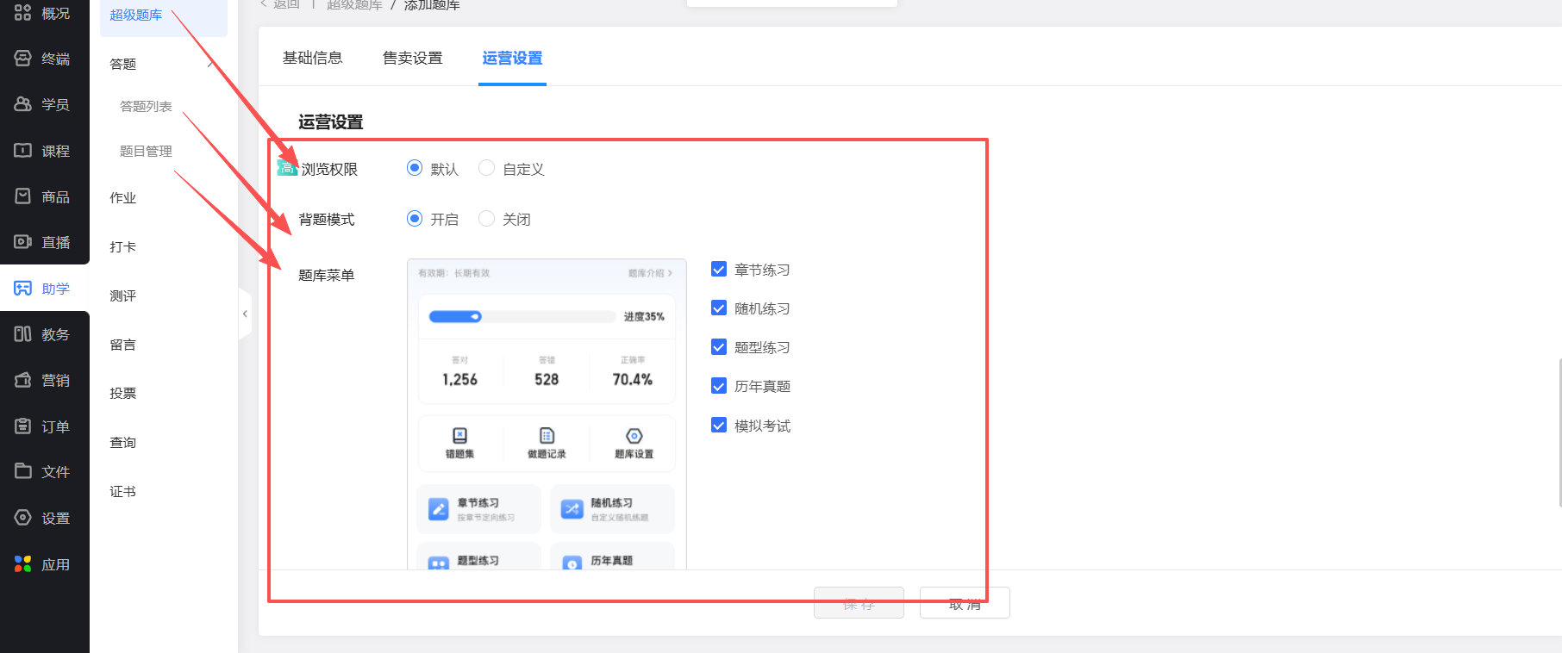Switch to 运营设置 tab
Viewport: 1562px width, 653px height.
tap(513, 58)
